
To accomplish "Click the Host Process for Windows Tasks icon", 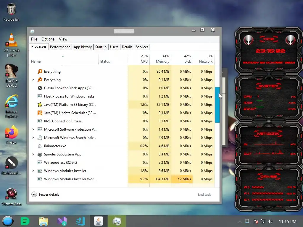I will tap(40, 96).
